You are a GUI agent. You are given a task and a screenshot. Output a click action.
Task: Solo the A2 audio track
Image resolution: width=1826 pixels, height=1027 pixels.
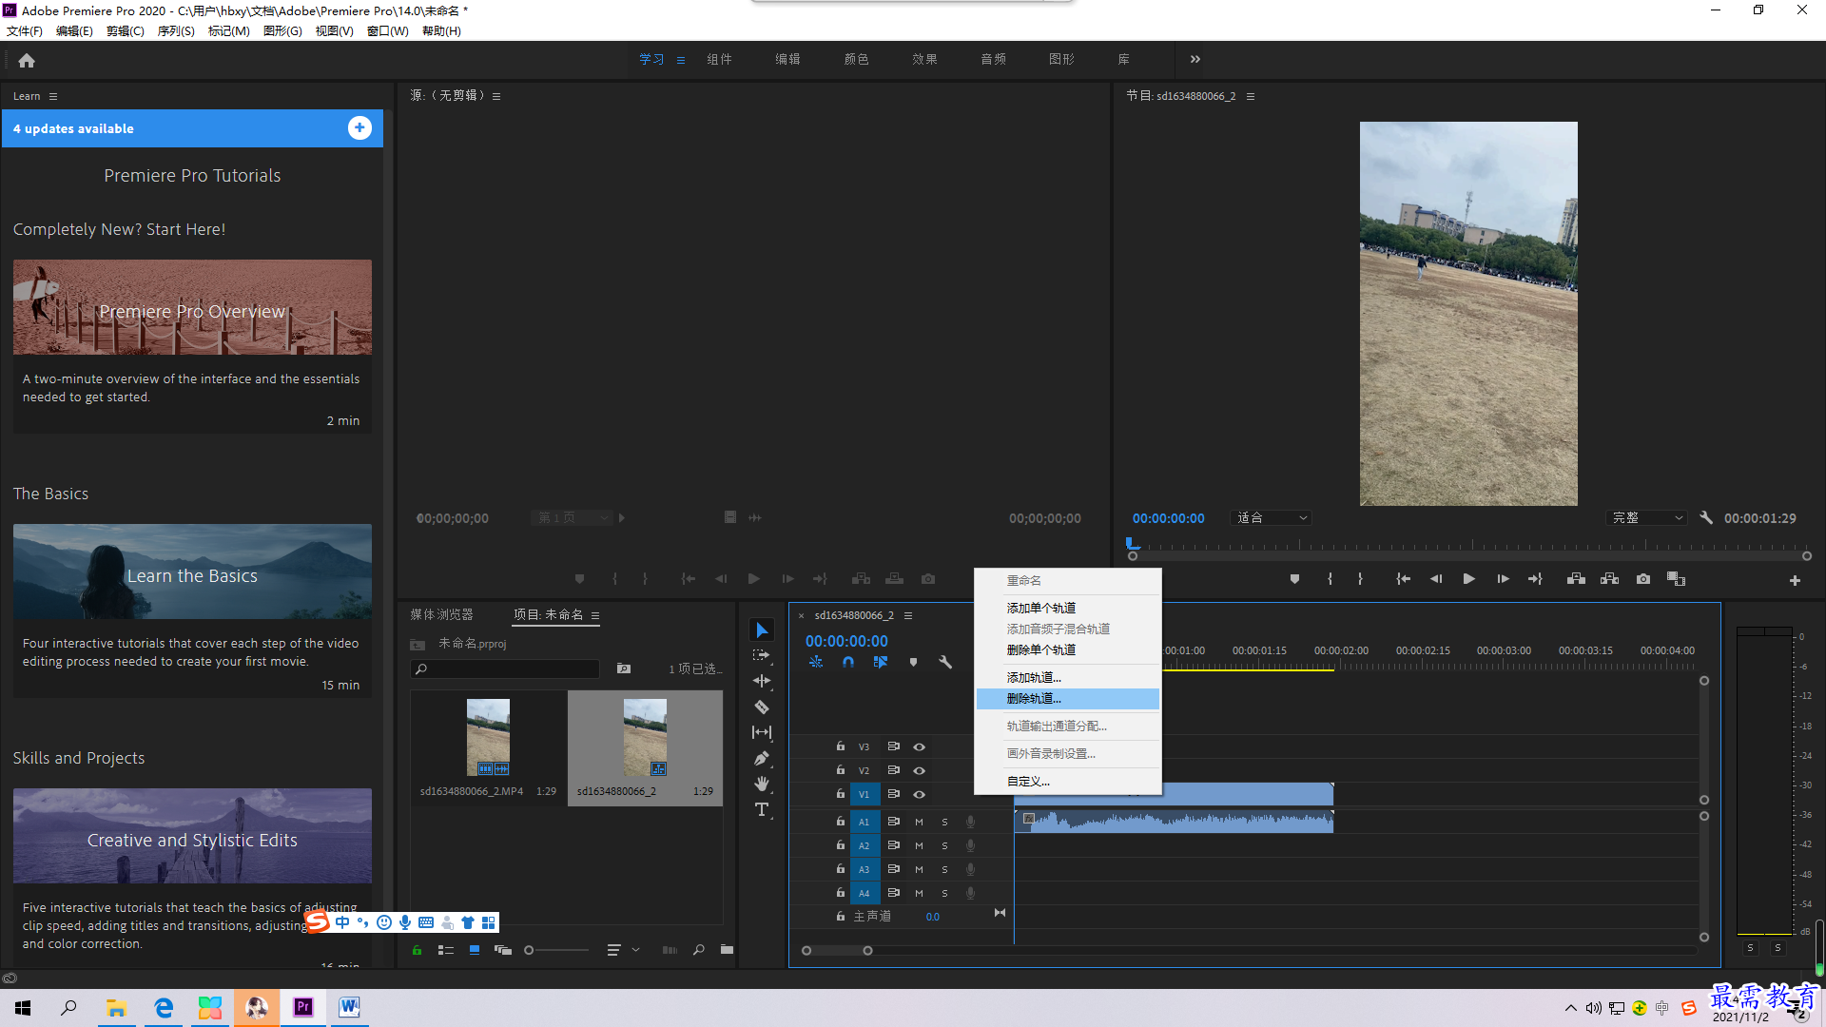click(944, 845)
